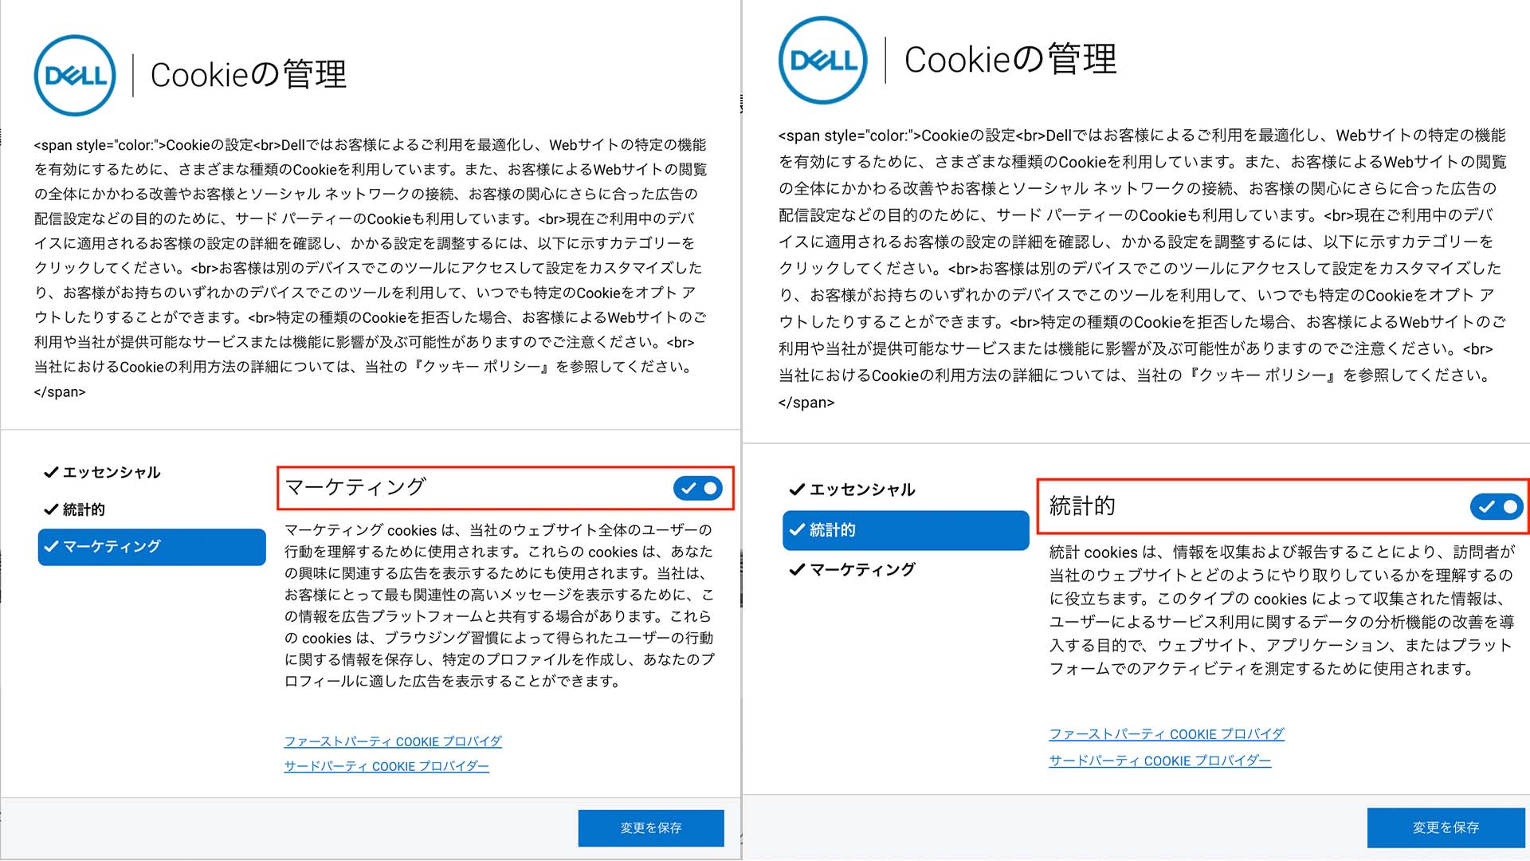Select エッセンシャル tab in left panel
Viewport: 1530px width, 861px height.
(x=102, y=473)
